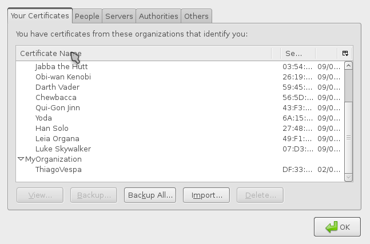Collapse the MyOrganization tree group

coord(21,159)
